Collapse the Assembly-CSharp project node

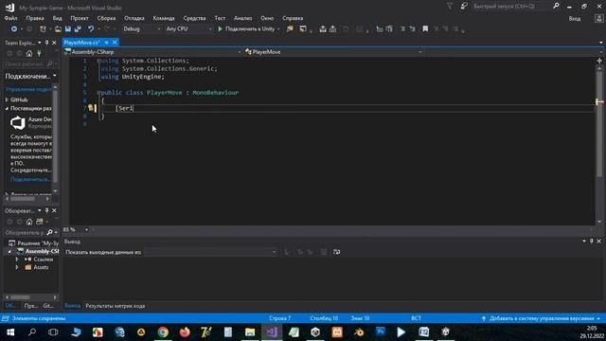tap(9, 251)
